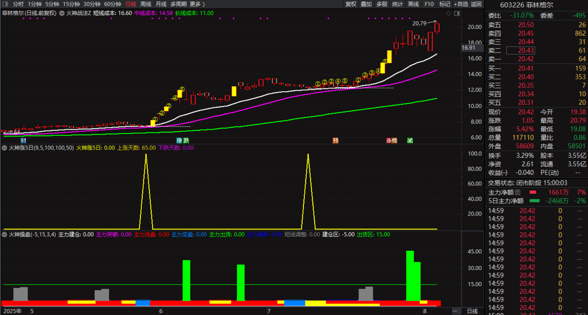Click the 预 forecast marker
Viewport: 588px width, 315px height.
point(335,140)
